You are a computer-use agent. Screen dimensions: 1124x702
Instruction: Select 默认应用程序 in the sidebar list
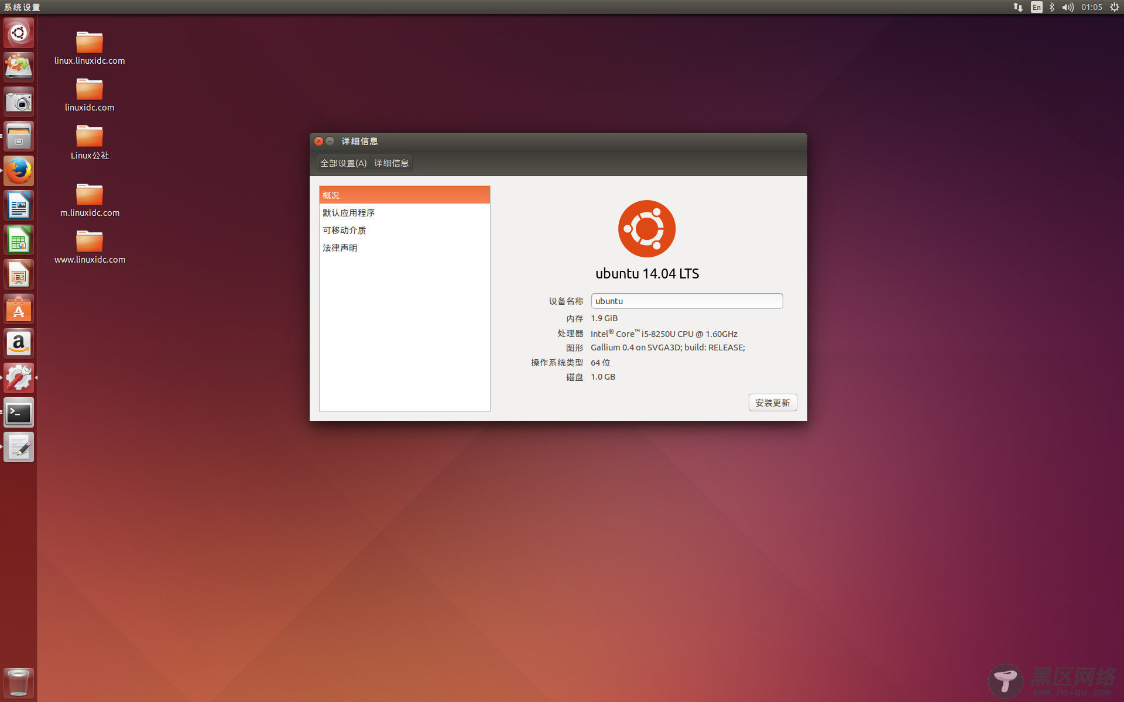(x=405, y=212)
